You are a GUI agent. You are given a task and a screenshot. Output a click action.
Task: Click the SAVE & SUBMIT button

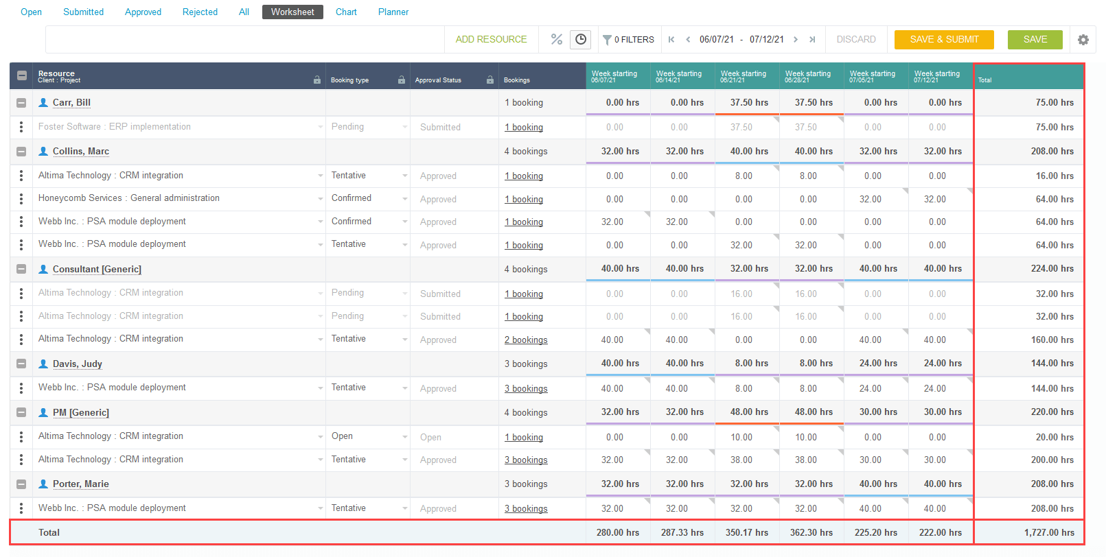[x=944, y=39]
